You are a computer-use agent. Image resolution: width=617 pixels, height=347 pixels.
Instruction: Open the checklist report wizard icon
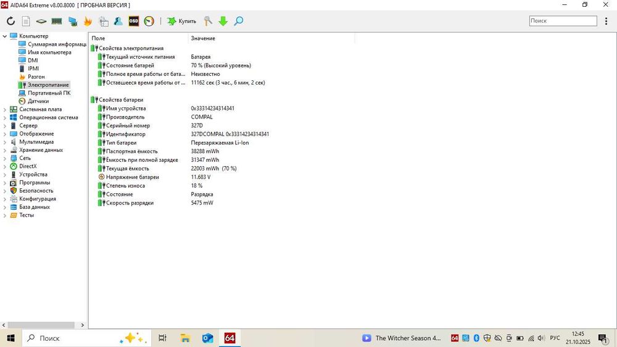(104, 21)
